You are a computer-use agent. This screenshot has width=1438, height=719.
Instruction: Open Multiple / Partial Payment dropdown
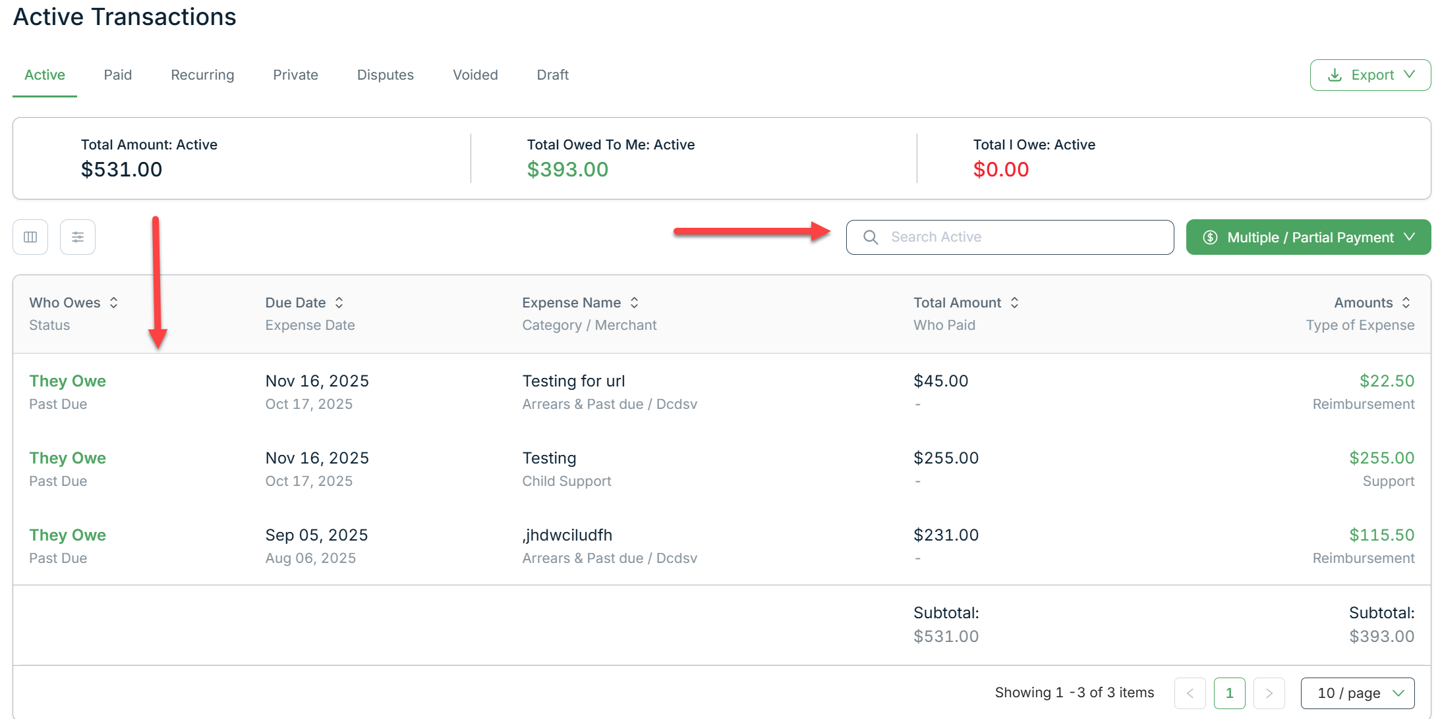[1308, 237]
